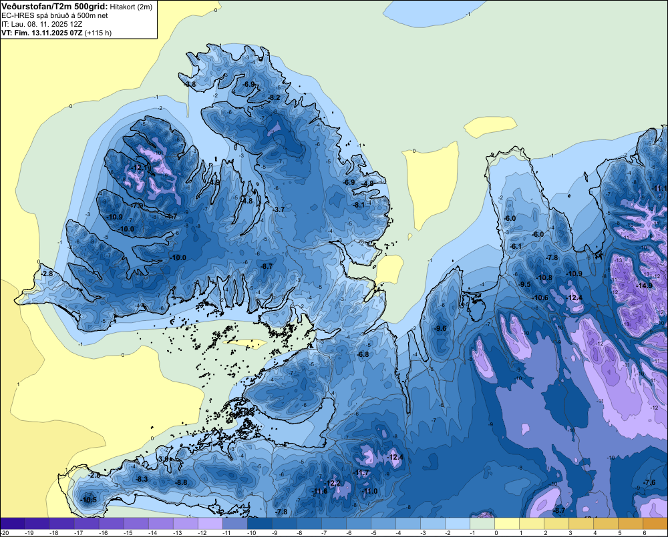Image resolution: width=668 pixels, height=537 pixels.
Task: Click the '-11.0' temperature label
Action: click(x=369, y=491)
